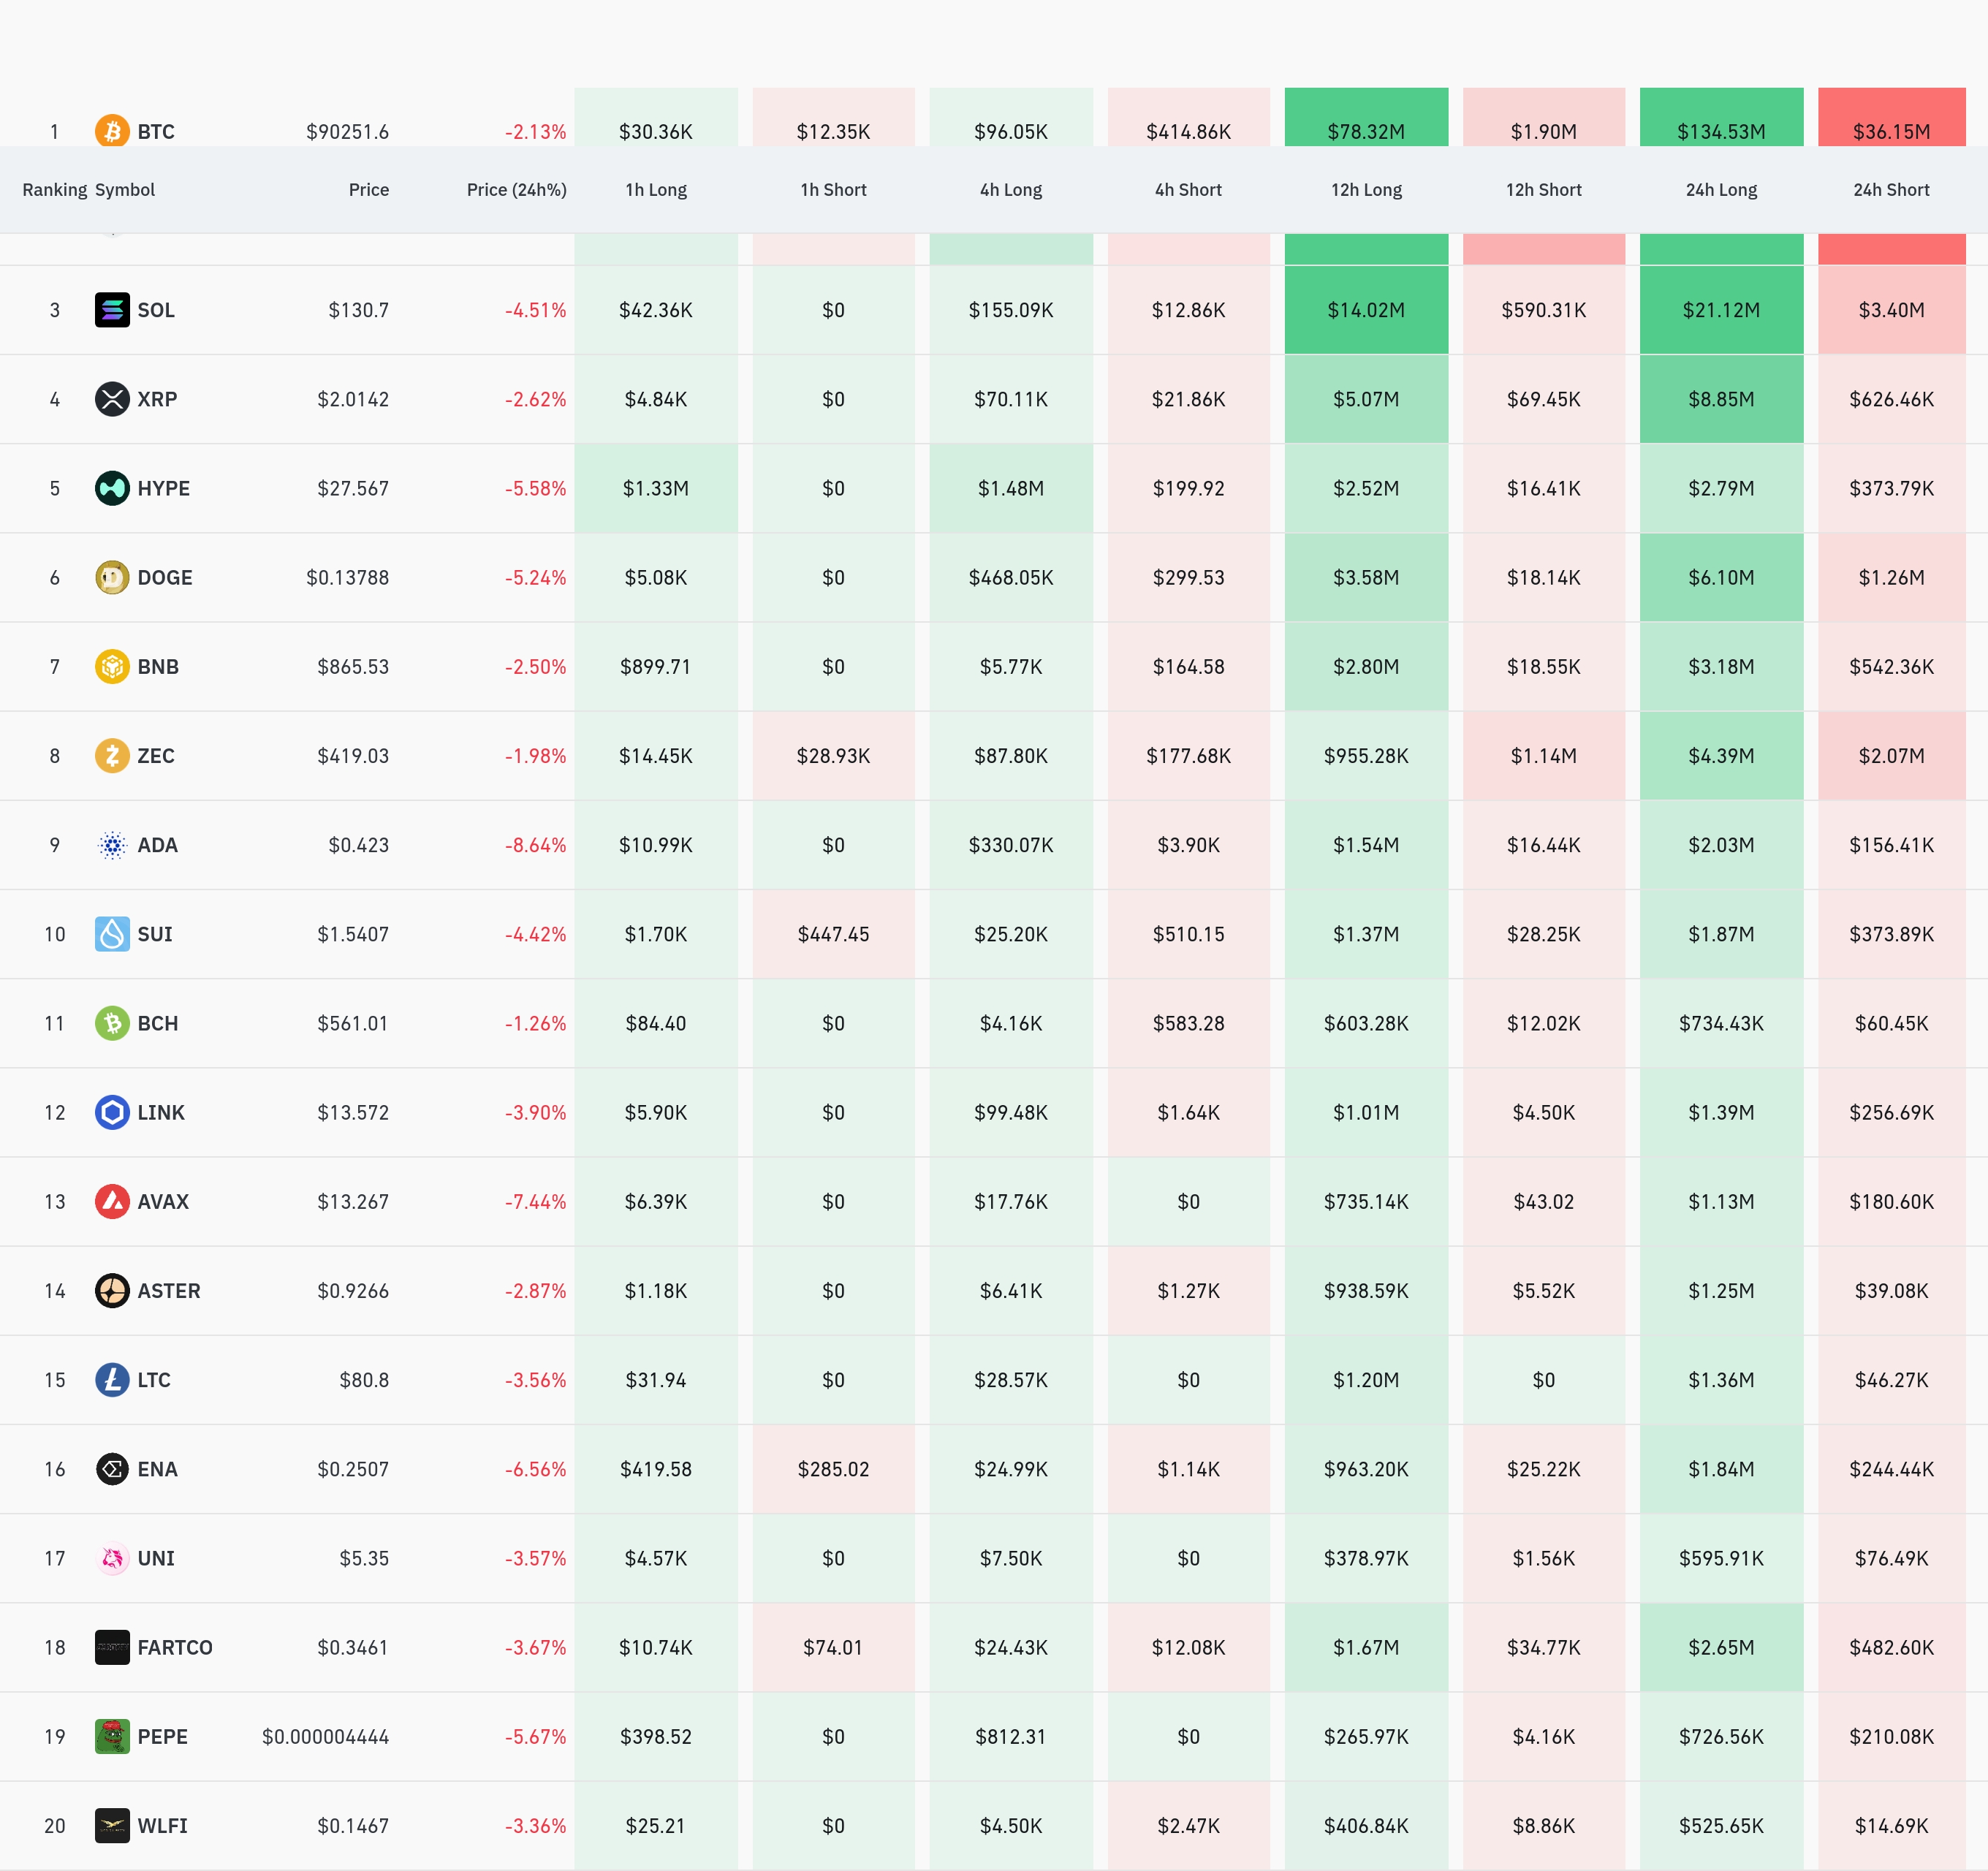This screenshot has width=1988, height=1871.
Task: Click SOL 12h Long cell $14.02M
Action: [x=1365, y=310]
